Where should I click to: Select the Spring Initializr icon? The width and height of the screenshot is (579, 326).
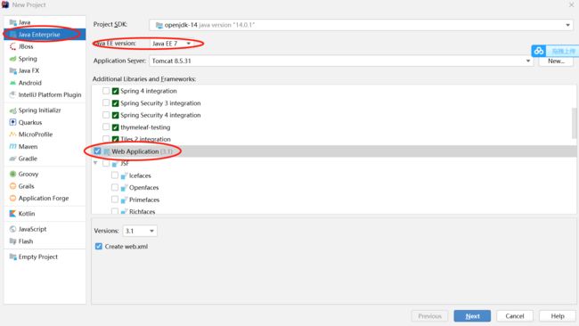click(x=13, y=110)
